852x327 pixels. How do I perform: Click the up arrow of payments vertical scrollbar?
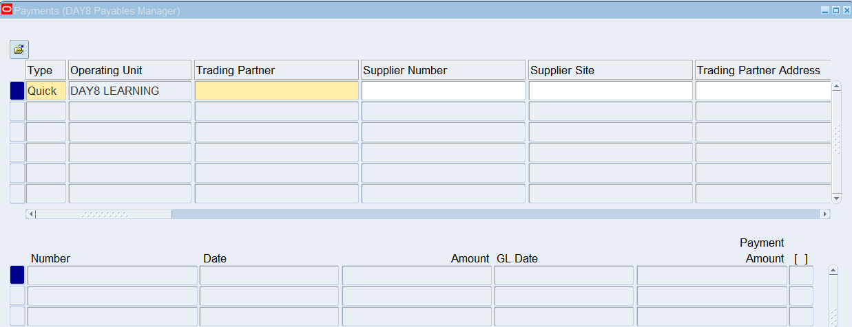click(x=837, y=87)
